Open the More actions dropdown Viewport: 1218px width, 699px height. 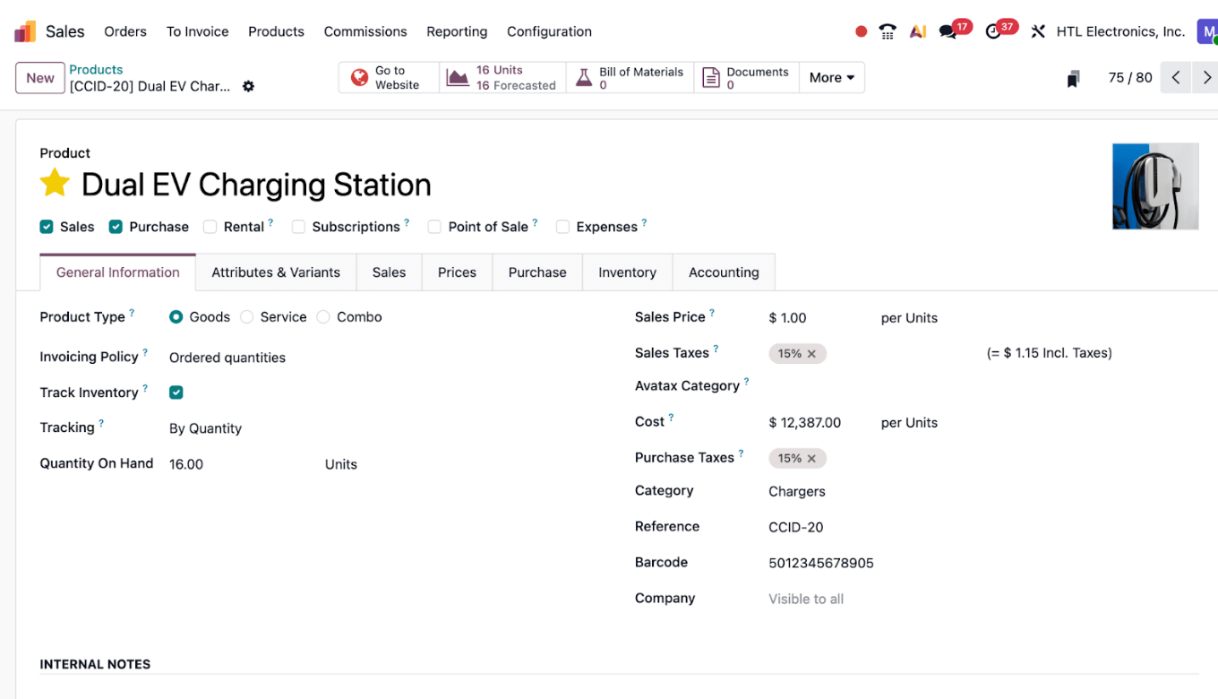[x=831, y=77]
